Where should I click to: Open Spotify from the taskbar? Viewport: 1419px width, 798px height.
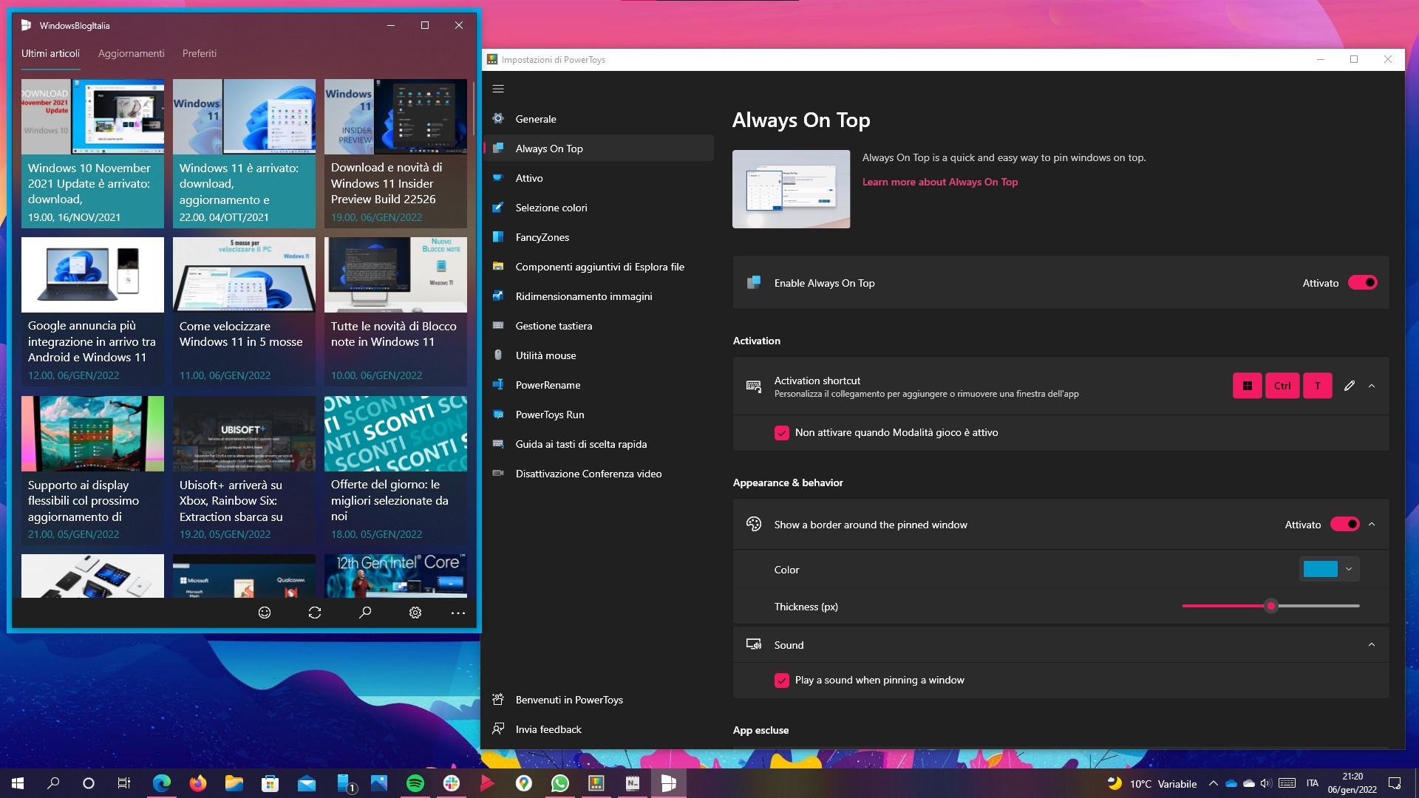(x=415, y=783)
